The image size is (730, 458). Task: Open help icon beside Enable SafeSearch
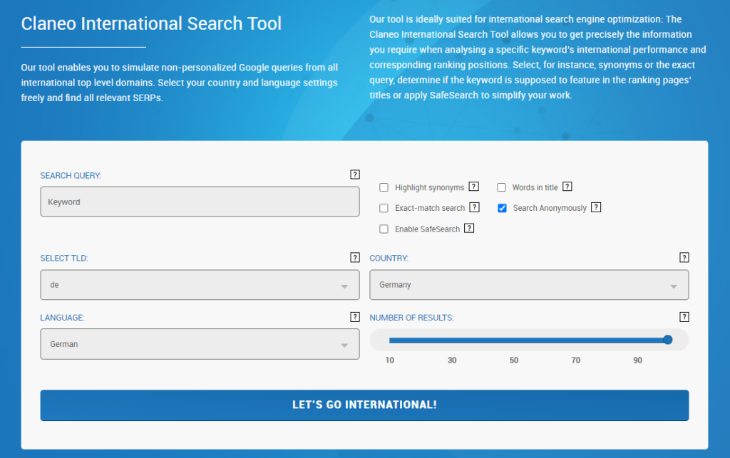click(469, 229)
